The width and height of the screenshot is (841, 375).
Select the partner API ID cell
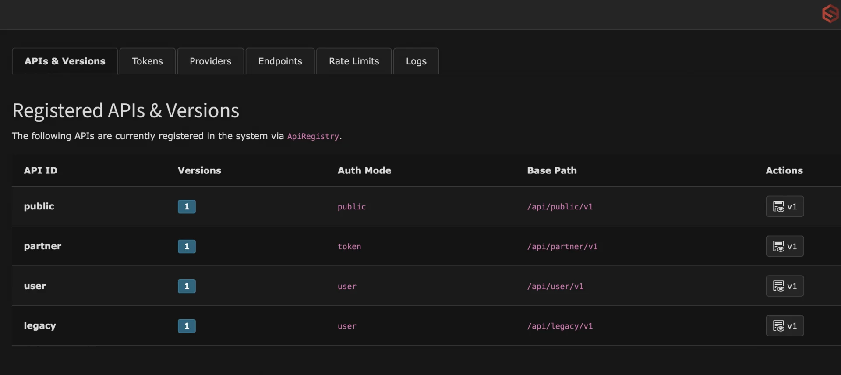[42, 246]
